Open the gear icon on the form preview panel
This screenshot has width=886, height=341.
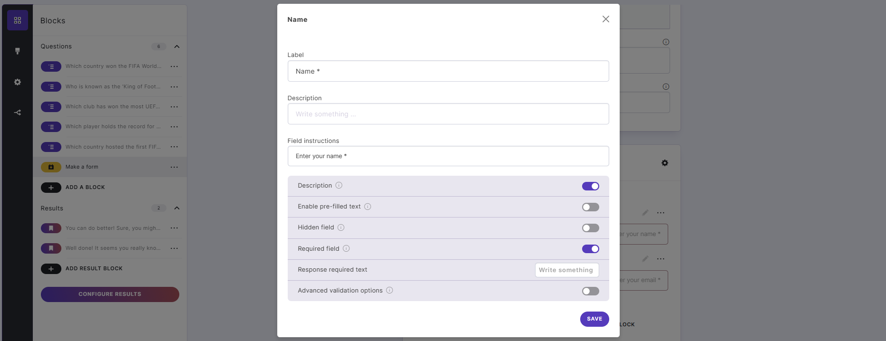point(665,163)
